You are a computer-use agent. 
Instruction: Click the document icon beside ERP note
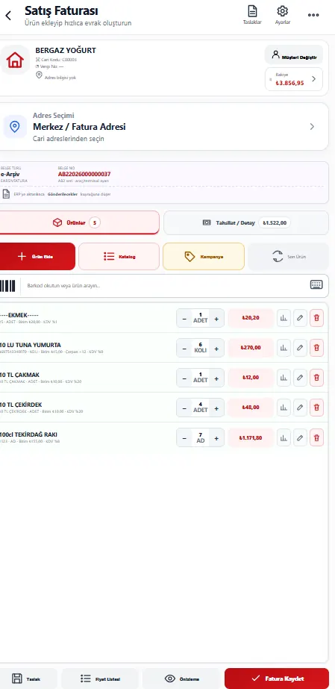point(6,194)
